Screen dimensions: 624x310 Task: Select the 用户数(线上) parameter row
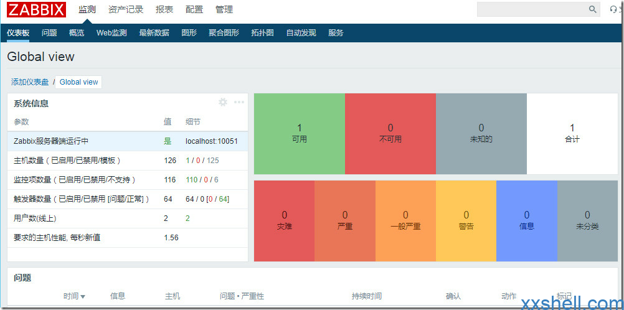(x=127, y=218)
